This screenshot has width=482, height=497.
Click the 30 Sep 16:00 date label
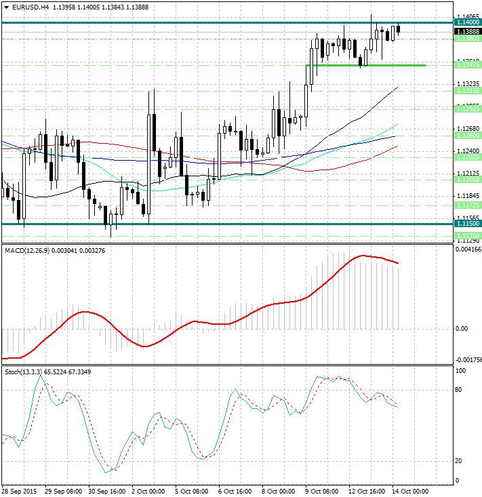click(x=107, y=492)
